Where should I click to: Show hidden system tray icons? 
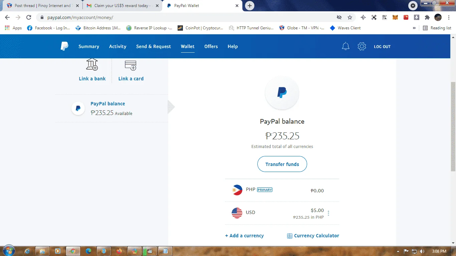tap(398, 251)
